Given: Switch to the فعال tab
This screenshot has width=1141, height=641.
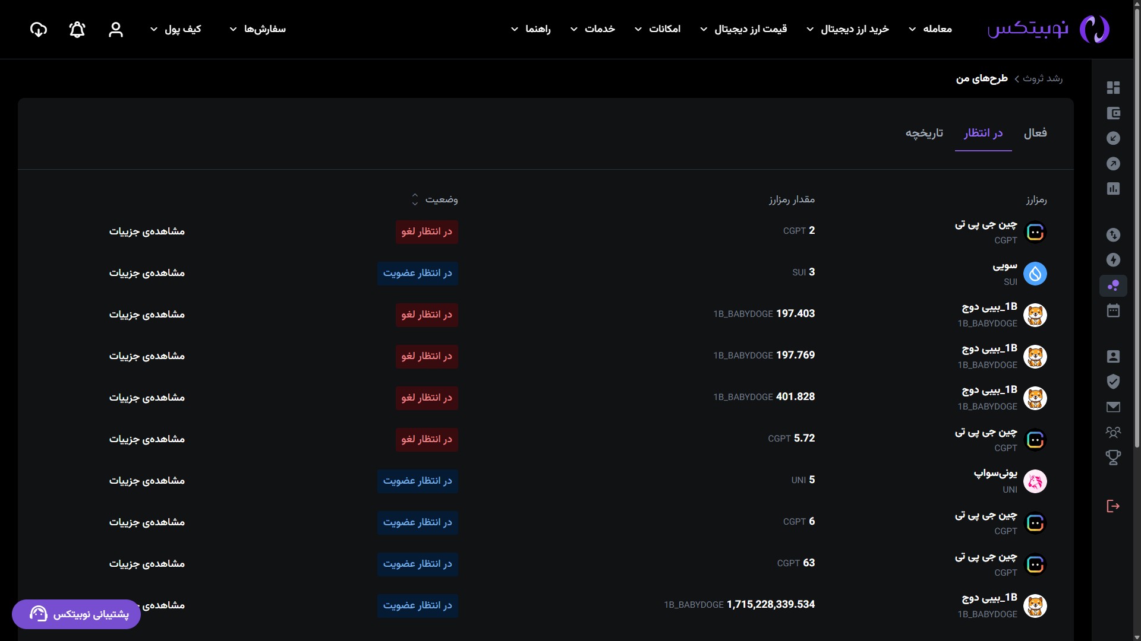Looking at the screenshot, I should pos(1035,133).
